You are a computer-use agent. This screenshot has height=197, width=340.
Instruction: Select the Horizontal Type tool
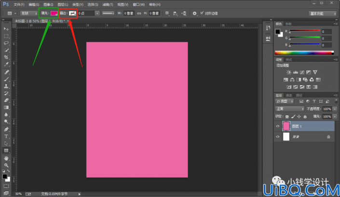6,136
